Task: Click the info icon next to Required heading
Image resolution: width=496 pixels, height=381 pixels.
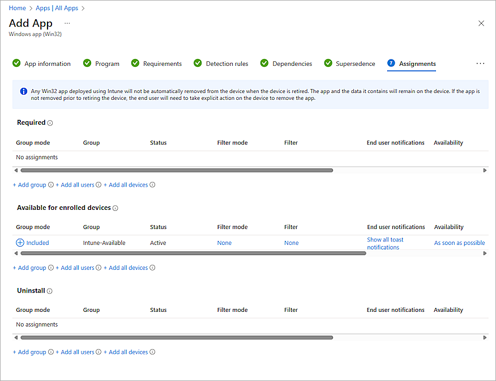Action: 50,122
